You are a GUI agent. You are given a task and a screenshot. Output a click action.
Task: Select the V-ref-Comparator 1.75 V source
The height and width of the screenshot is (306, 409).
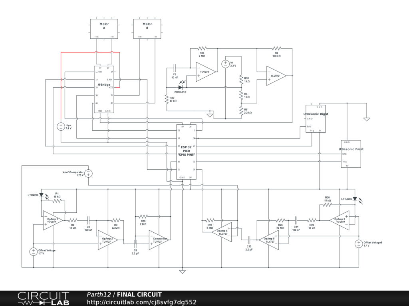tap(89, 173)
